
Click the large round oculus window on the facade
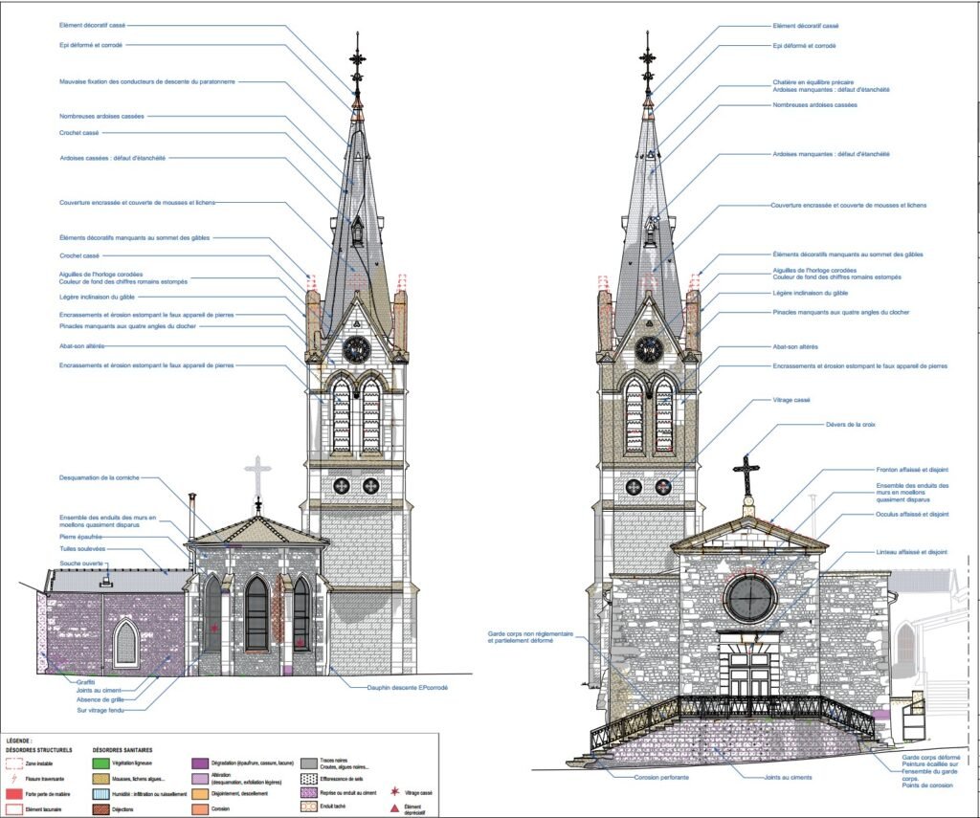click(x=750, y=598)
